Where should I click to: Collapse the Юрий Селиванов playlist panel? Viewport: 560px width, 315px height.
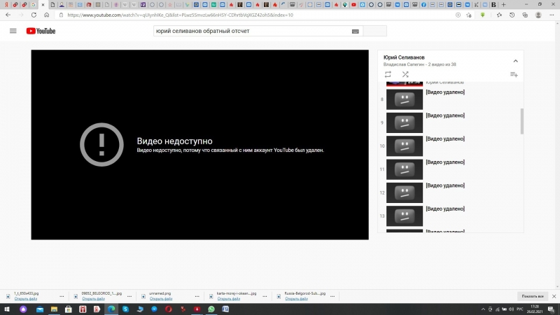(x=515, y=61)
